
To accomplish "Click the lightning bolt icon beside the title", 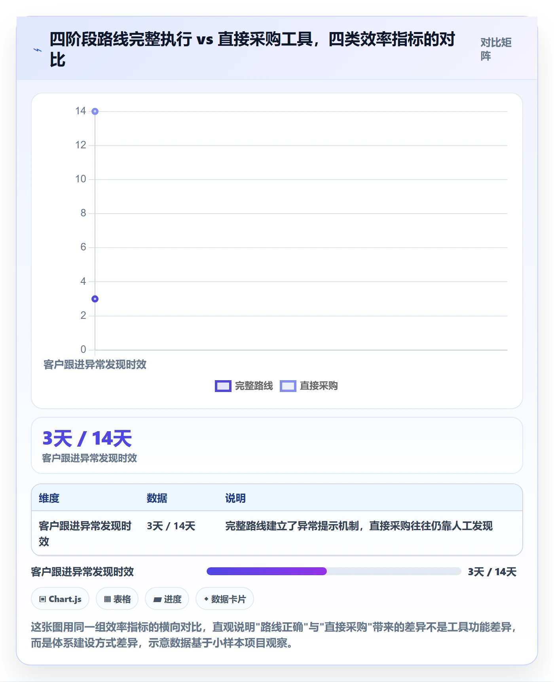I will [x=38, y=50].
